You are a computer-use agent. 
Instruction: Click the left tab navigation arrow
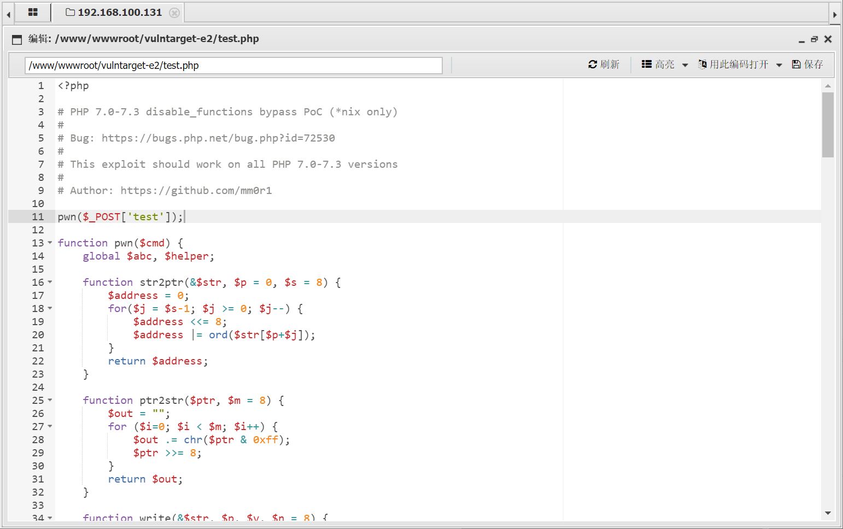pyautogui.click(x=8, y=14)
